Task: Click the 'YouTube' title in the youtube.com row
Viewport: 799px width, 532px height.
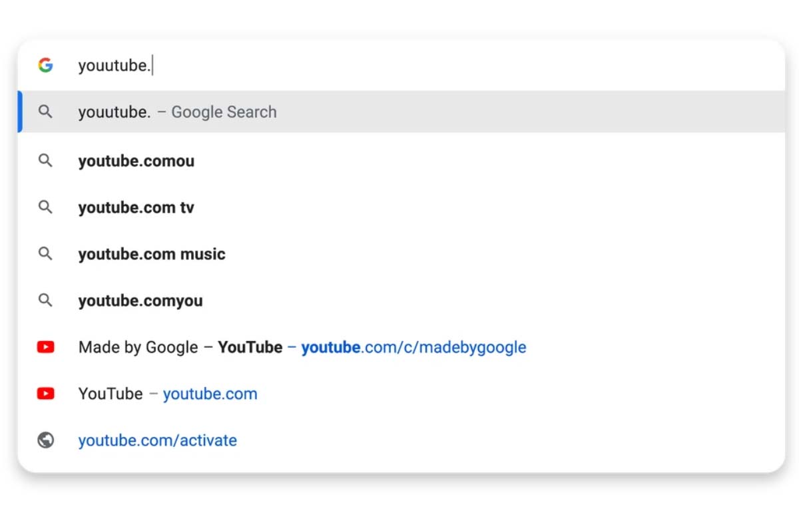Action: (111, 394)
